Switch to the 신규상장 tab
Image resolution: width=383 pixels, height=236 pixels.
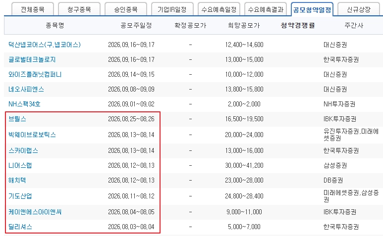click(359, 9)
